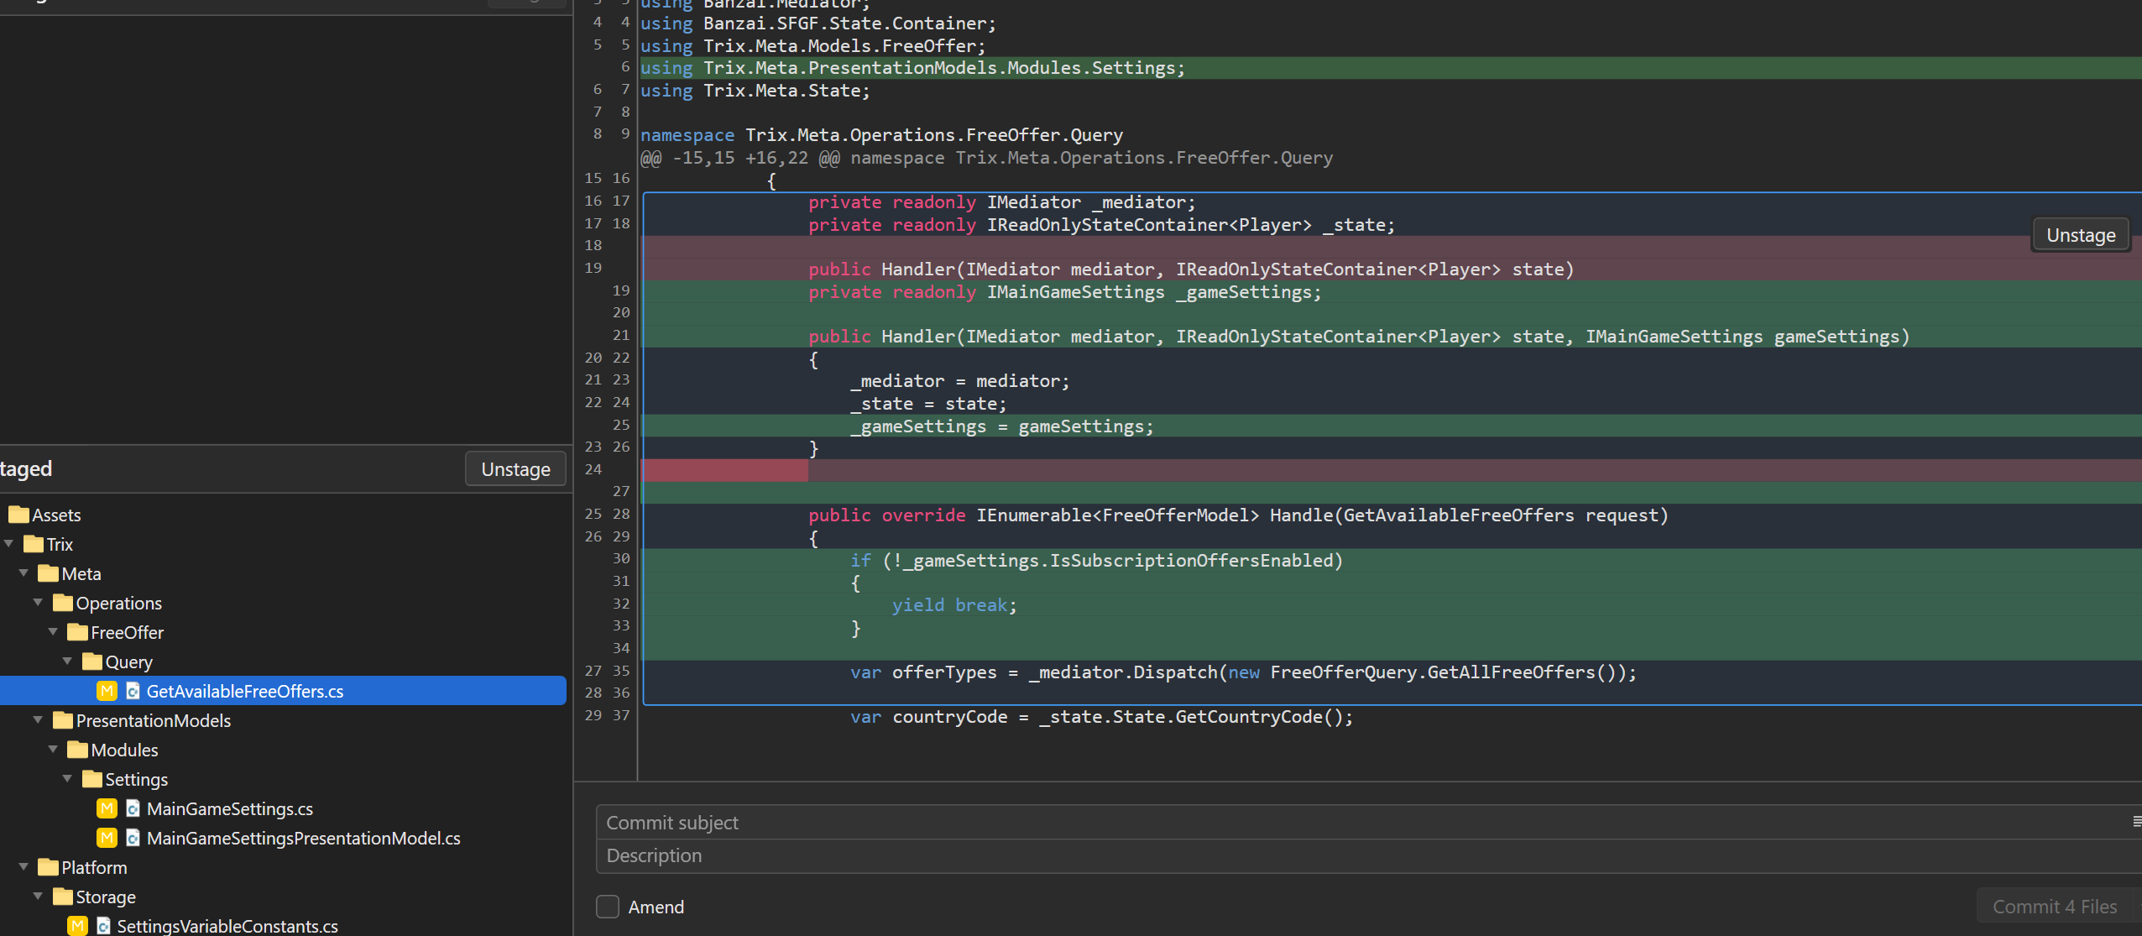Click the Assets folder icon

coord(18,515)
